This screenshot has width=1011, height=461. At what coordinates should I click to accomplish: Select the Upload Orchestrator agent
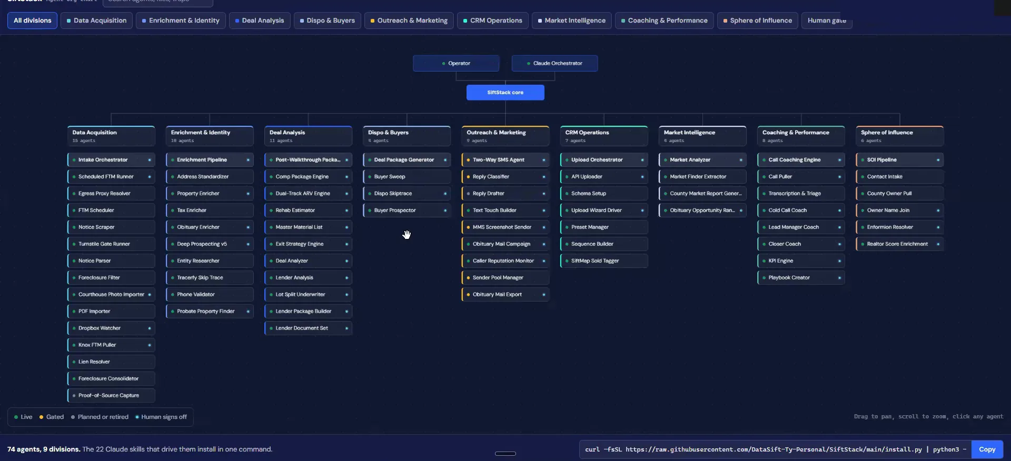[x=604, y=160]
